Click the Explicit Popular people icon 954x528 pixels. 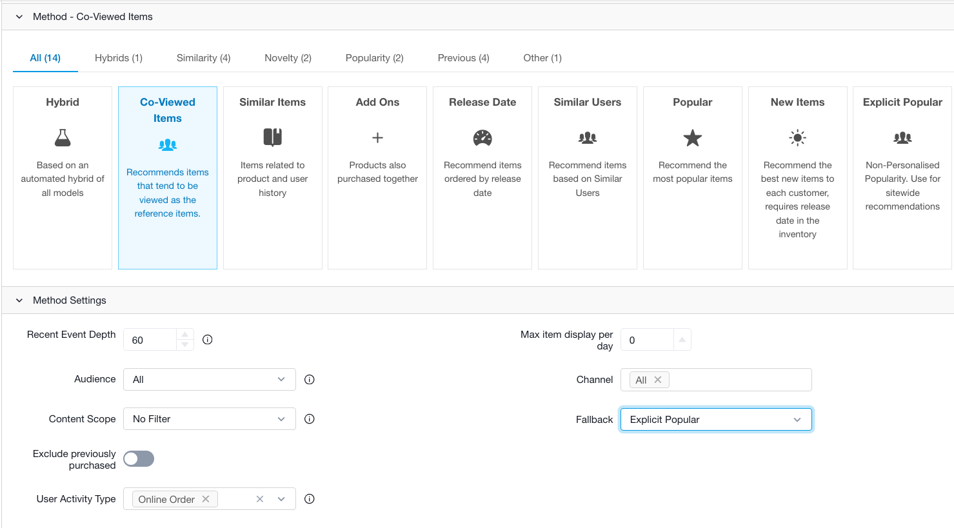[x=903, y=137]
